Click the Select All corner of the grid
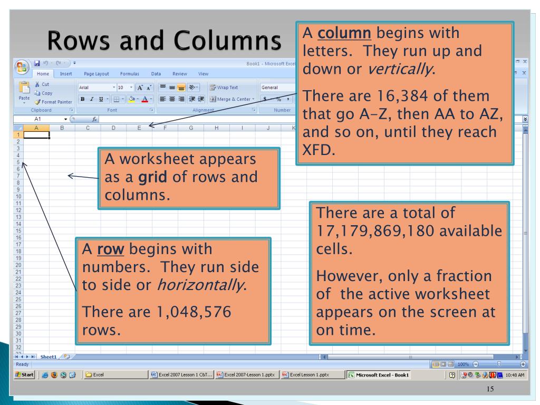 pyautogui.click(x=18, y=128)
